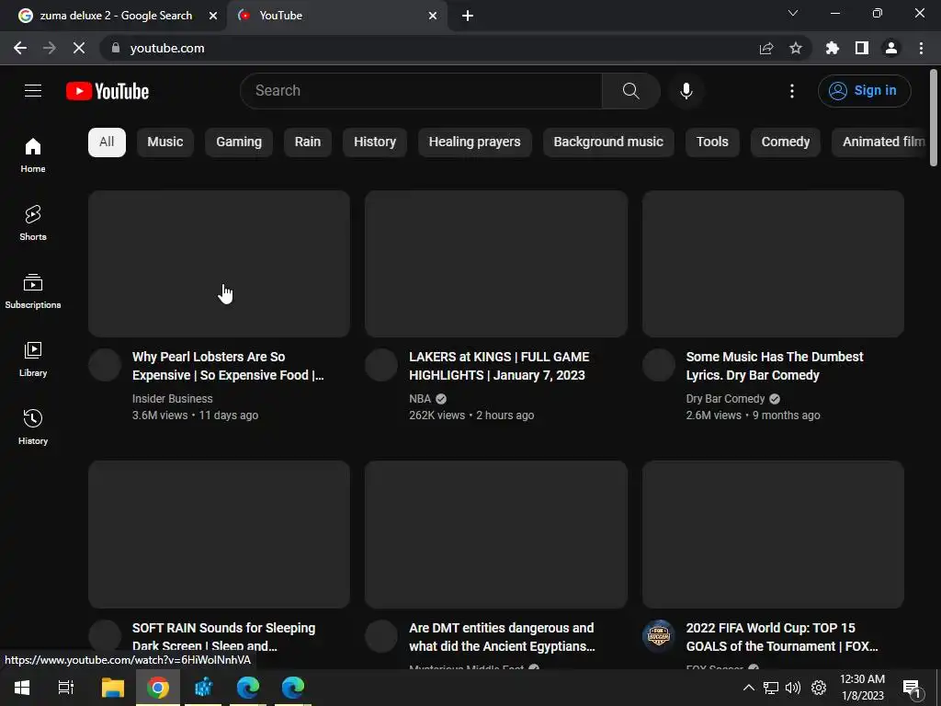Screen dimensions: 941x706
Task: Visit NBA channel link
Action: 420,399
